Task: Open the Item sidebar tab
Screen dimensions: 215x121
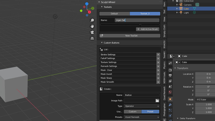Action: 164,4
